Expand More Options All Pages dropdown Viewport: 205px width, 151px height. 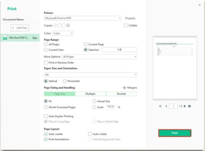tap(99, 57)
